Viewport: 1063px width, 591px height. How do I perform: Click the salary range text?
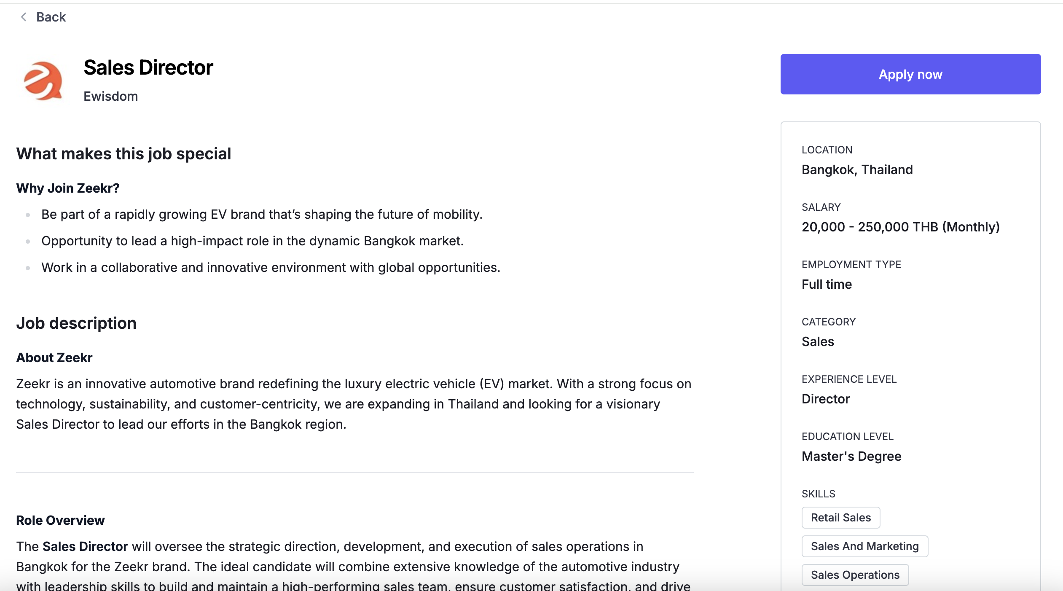(x=900, y=227)
